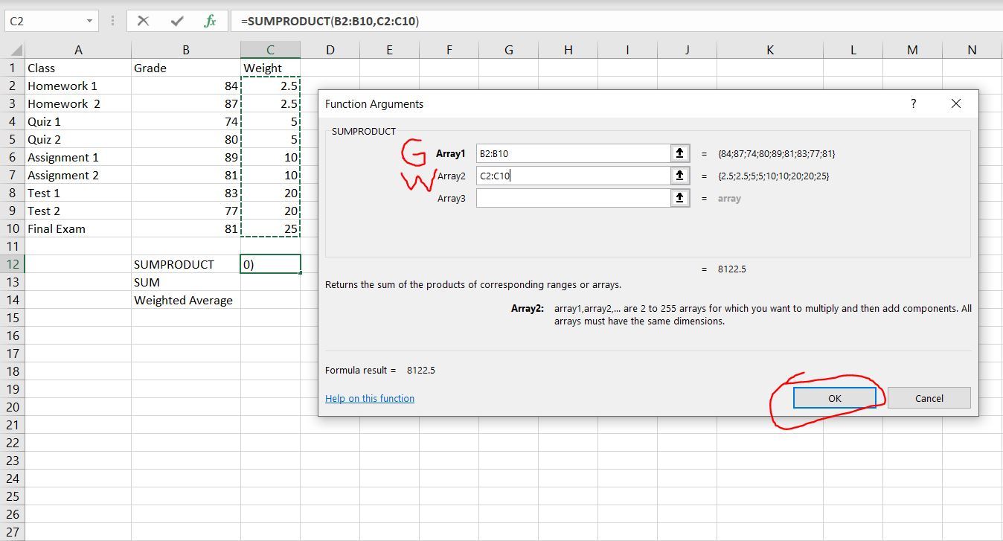Select the Final Exam cell

(78, 228)
